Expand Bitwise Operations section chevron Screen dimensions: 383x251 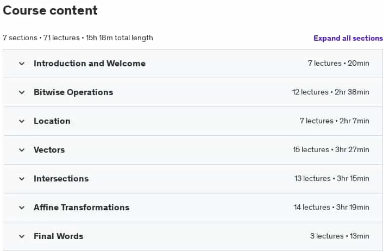[x=22, y=92]
